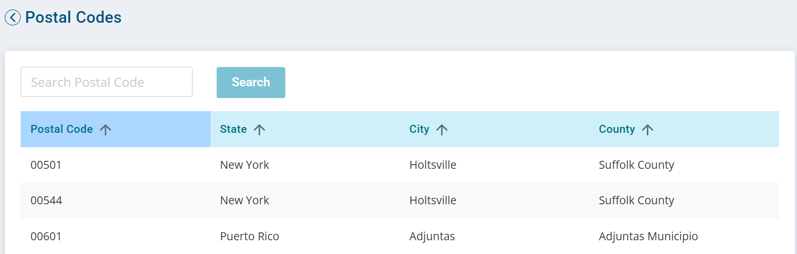Open the Postal Codes page title

[x=74, y=17]
